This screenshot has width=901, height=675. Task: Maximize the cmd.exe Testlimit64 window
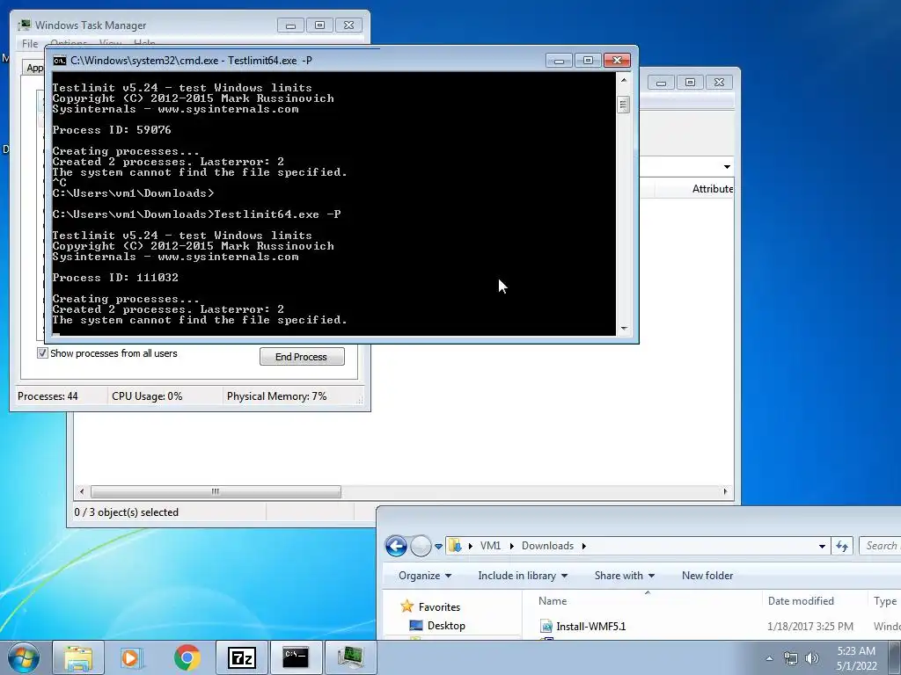pyautogui.click(x=588, y=61)
